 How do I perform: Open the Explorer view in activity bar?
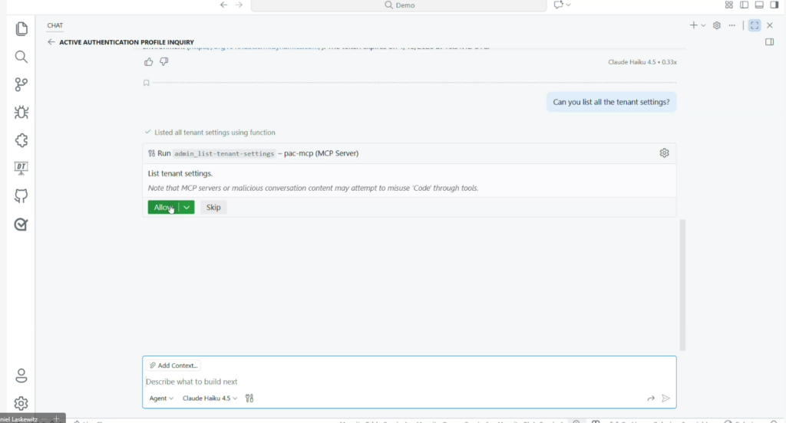click(21, 29)
